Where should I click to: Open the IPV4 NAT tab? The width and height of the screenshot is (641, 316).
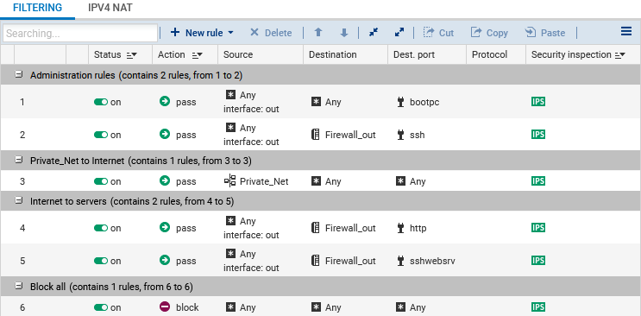coord(110,8)
